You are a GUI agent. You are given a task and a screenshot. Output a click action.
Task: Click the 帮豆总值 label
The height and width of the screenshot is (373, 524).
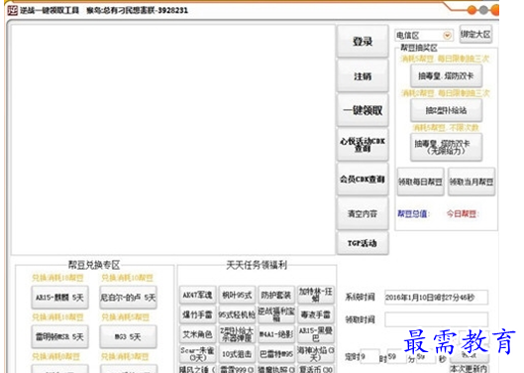coord(413,213)
